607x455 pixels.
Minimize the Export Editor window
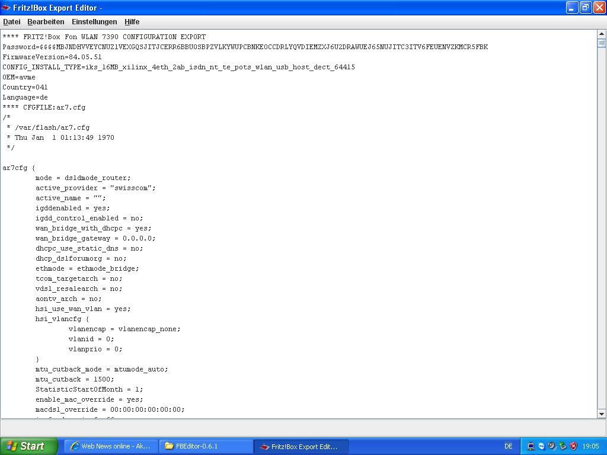(572, 8)
